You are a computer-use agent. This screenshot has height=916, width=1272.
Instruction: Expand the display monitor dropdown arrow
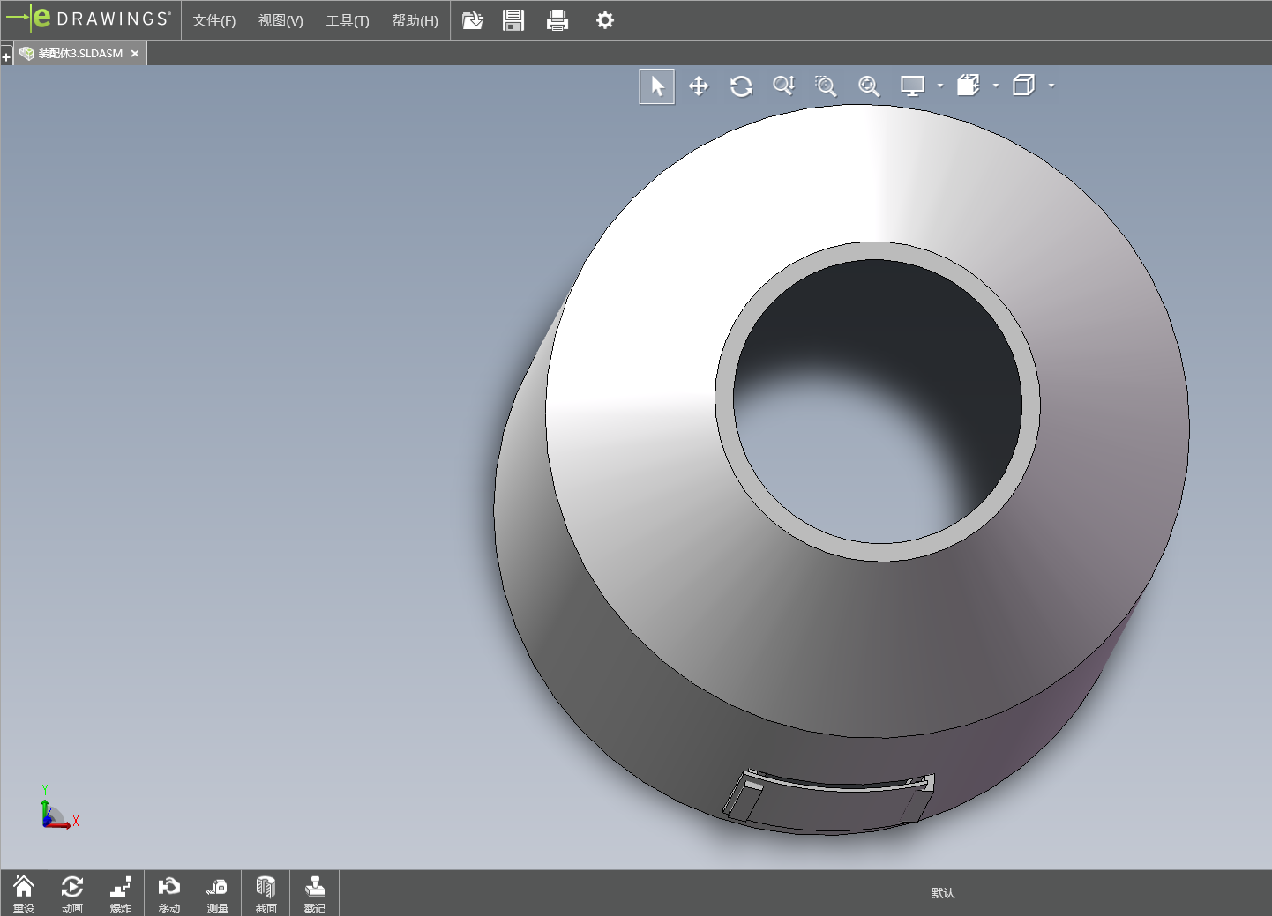pos(940,86)
